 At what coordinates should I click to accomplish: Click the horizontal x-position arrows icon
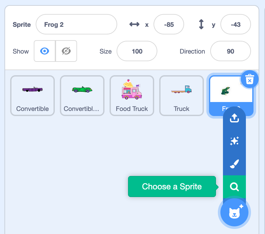coord(134,25)
